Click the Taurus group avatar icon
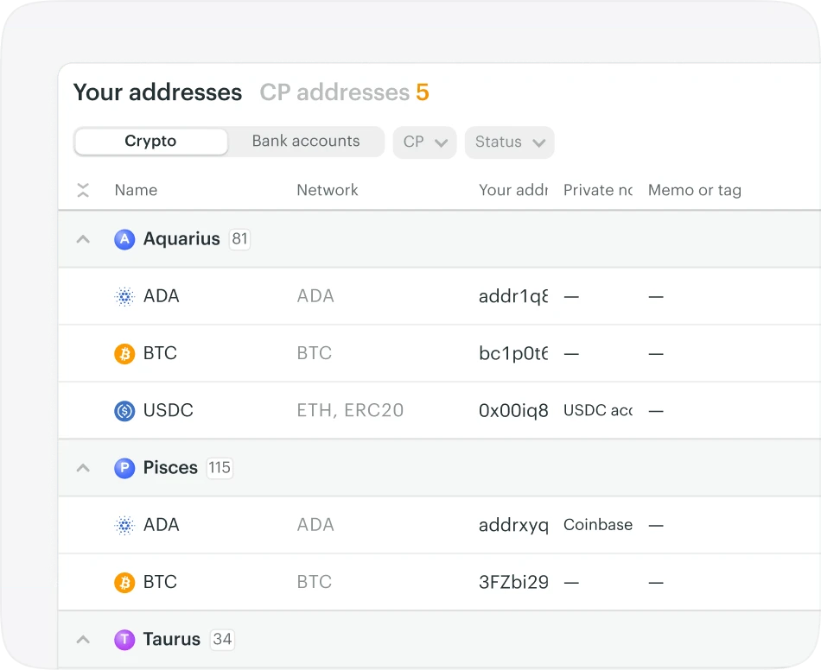The width and height of the screenshot is (821, 670). tap(124, 640)
